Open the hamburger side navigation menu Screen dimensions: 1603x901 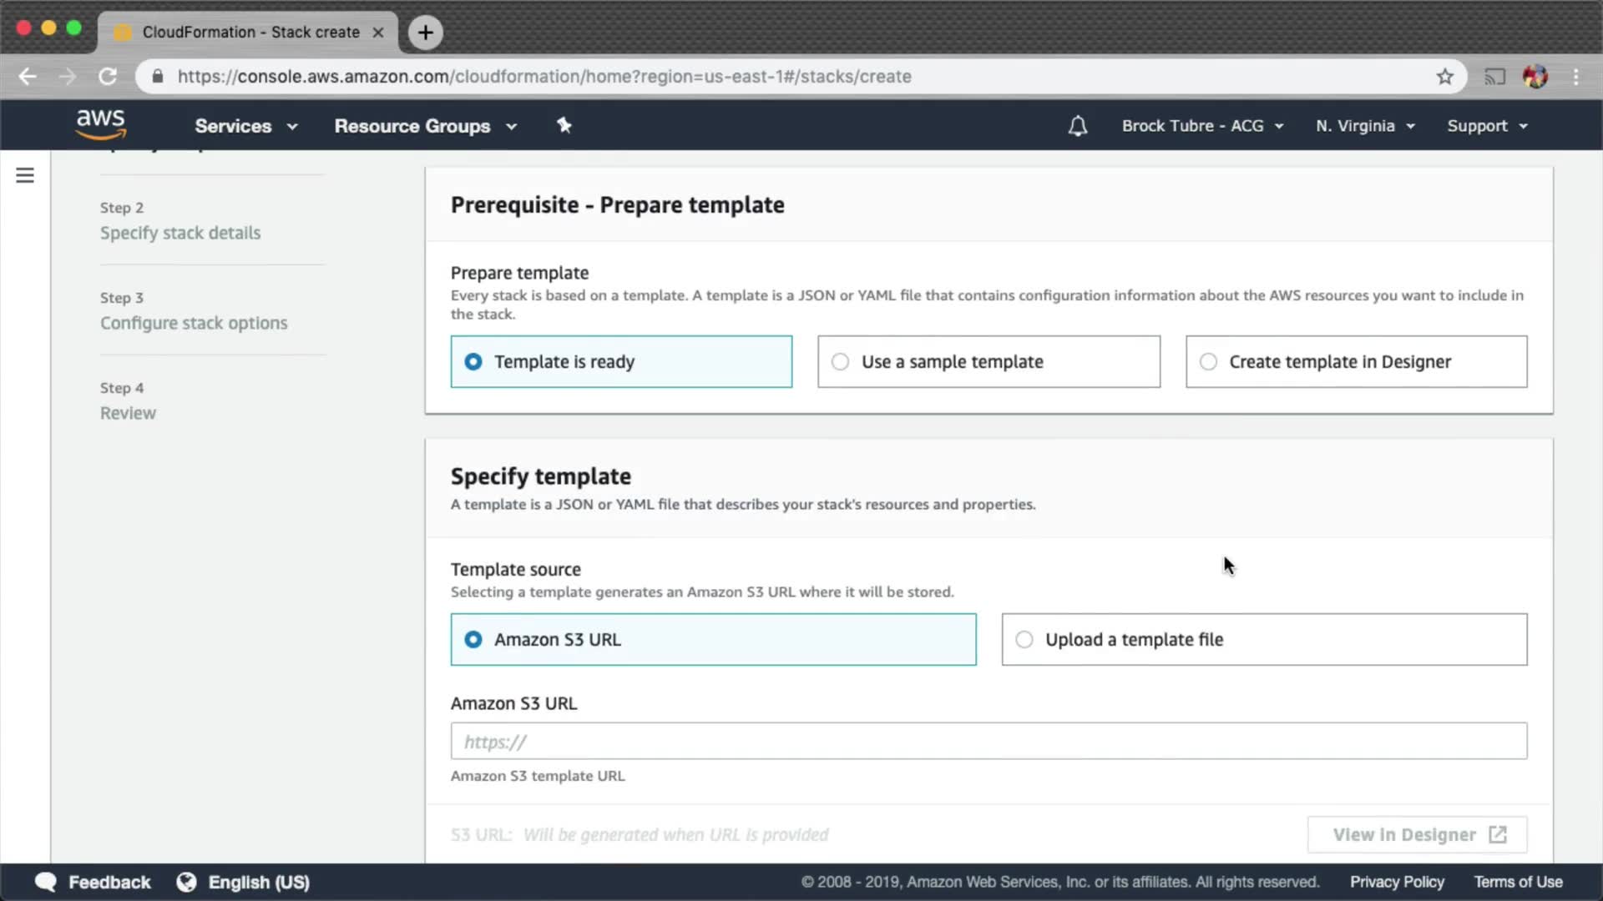click(25, 175)
